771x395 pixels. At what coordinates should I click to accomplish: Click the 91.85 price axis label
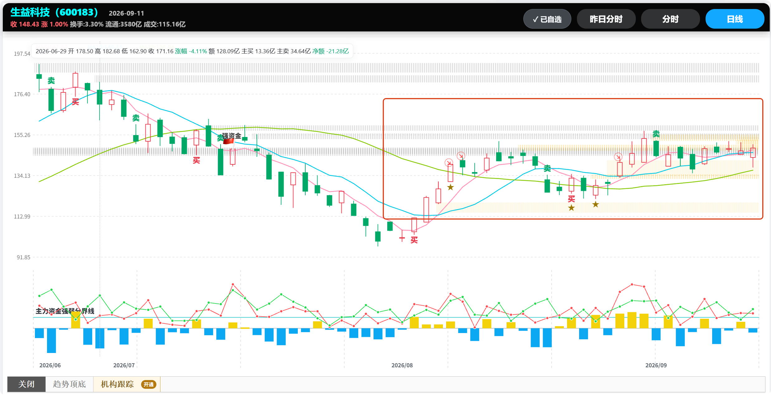tap(23, 257)
